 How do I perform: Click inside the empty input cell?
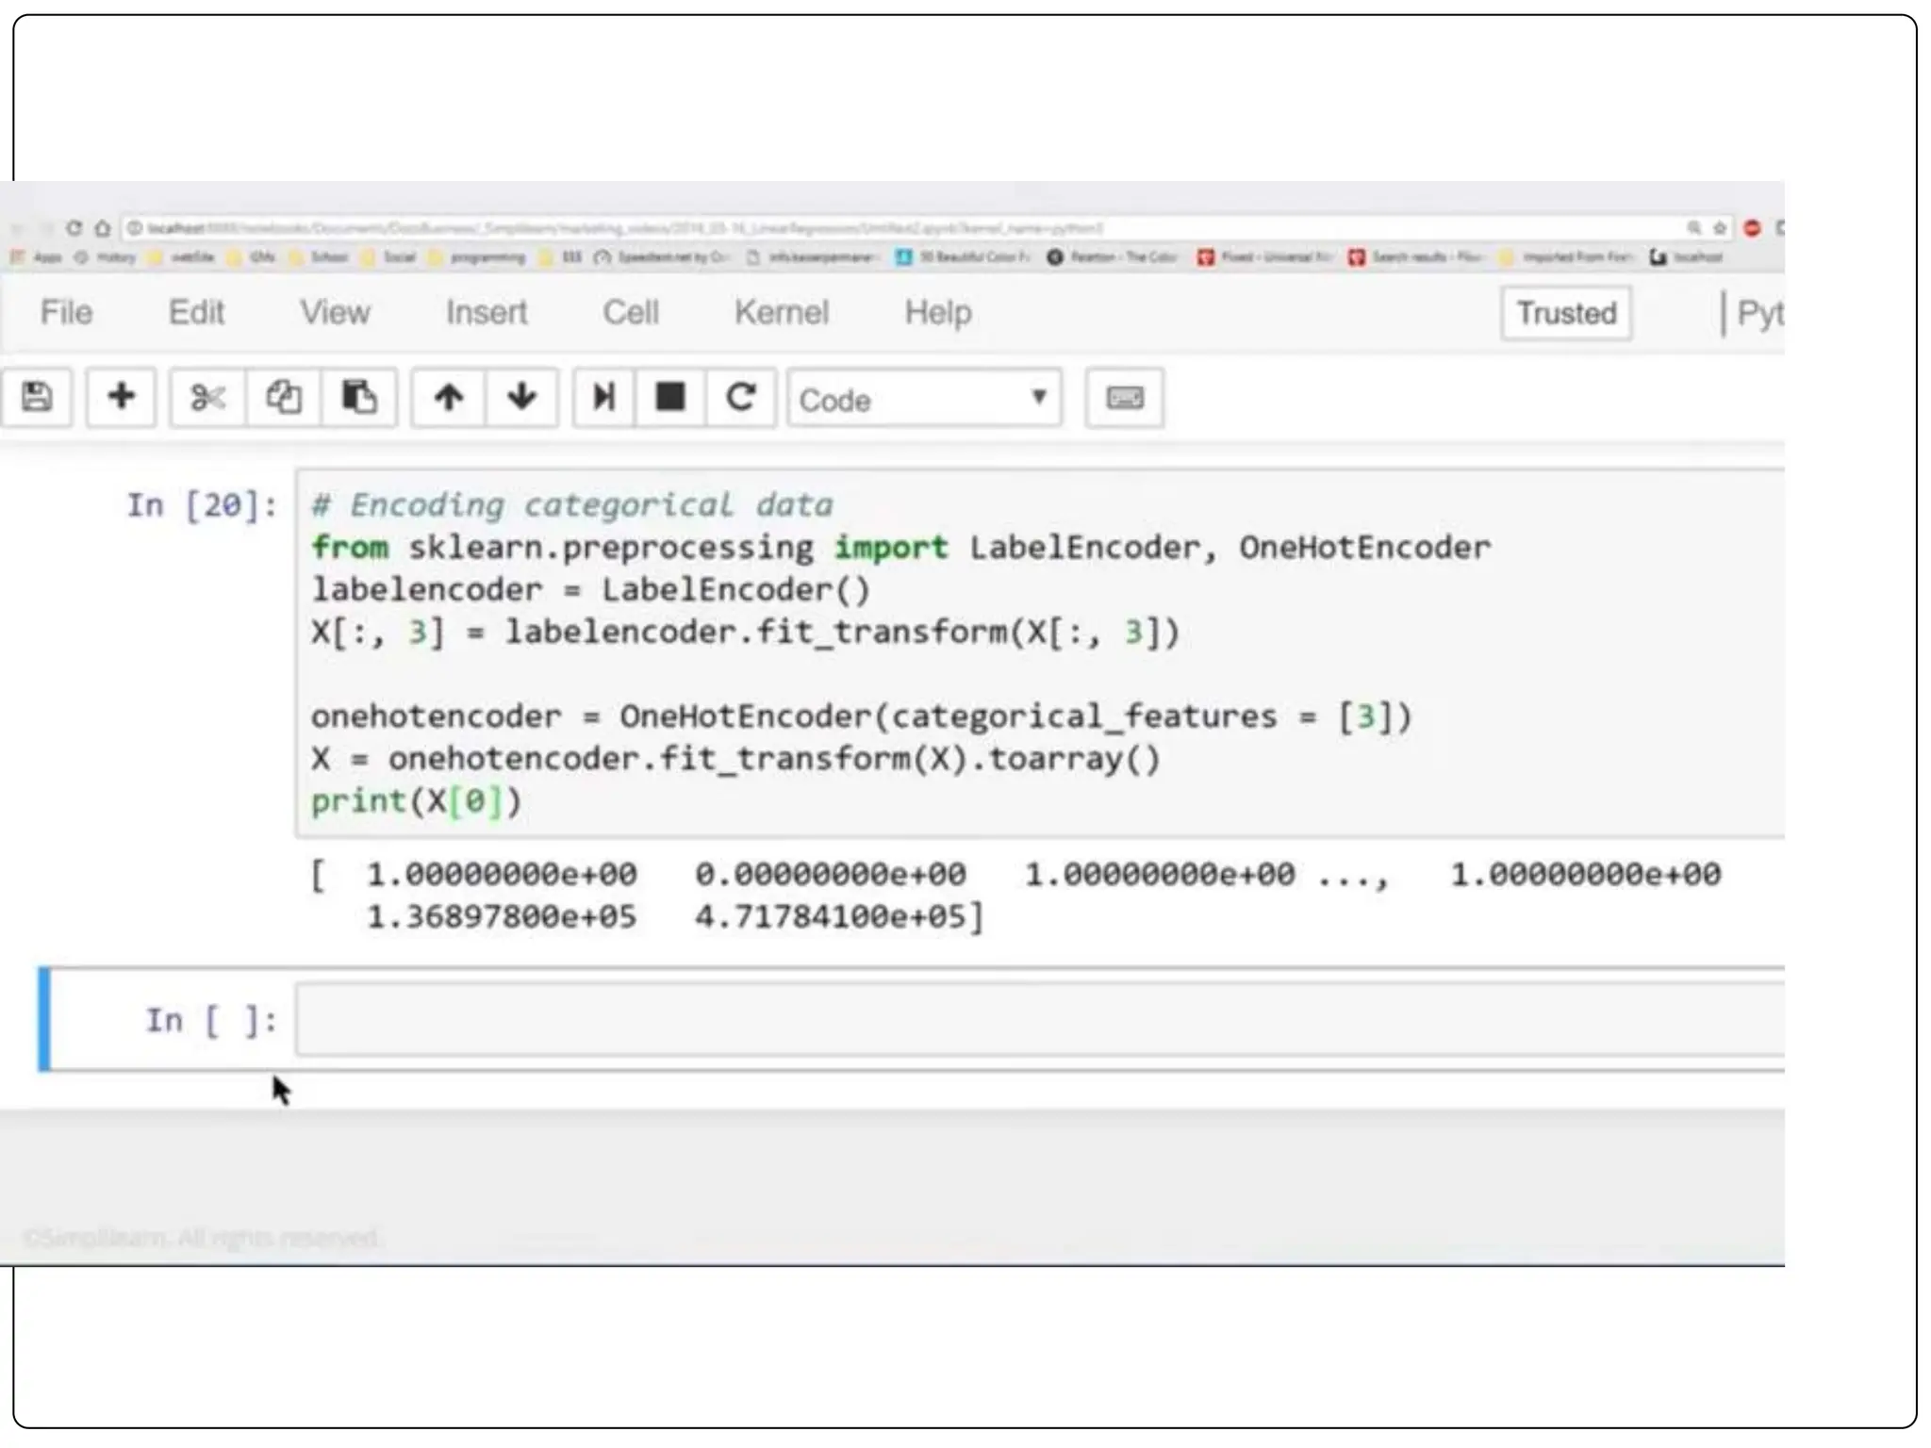click(1037, 1019)
